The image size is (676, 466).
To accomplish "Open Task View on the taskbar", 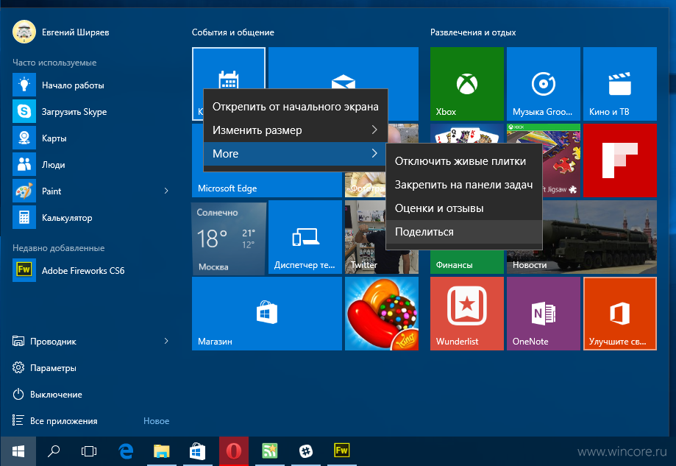I will (x=89, y=451).
